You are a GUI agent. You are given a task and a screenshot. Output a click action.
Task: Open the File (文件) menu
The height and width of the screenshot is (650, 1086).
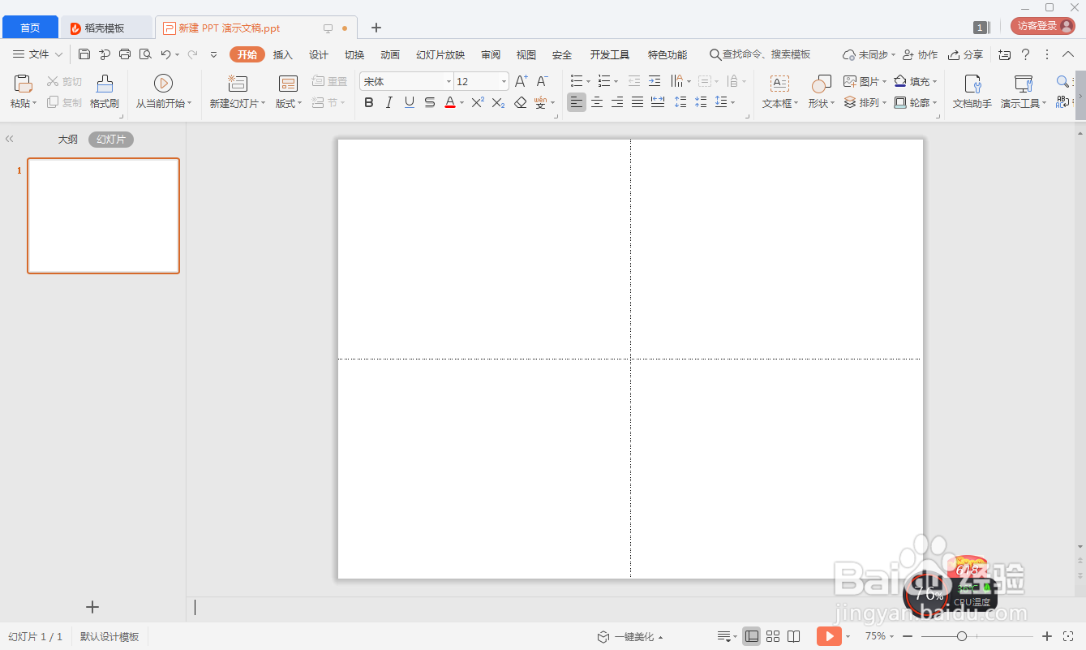tap(38, 54)
